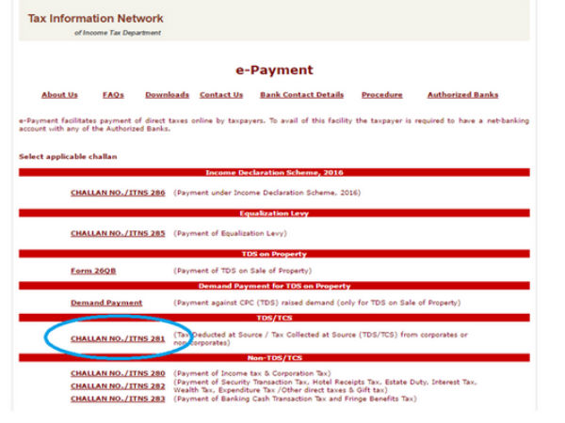Image resolution: width=565 pixels, height=423 pixels.
Task: Choose CHALLAN NO./ITNS 281 for TDS/TCS
Action: pos(118,336)
